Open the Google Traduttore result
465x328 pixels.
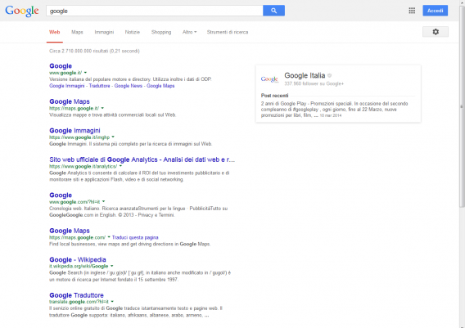pos(76,295)
